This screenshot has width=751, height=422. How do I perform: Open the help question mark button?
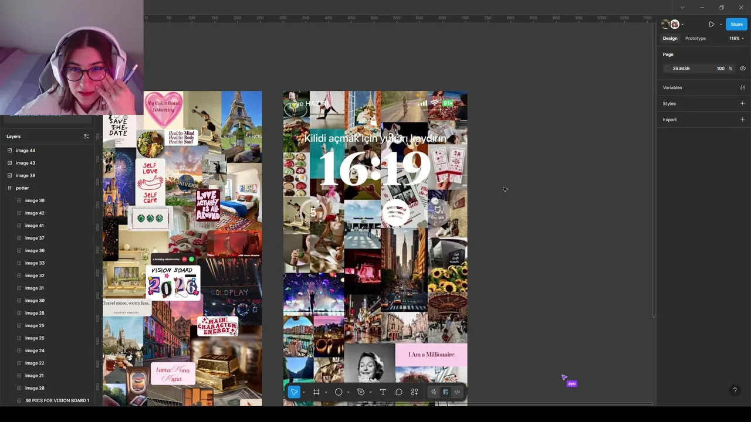point(735,390)
